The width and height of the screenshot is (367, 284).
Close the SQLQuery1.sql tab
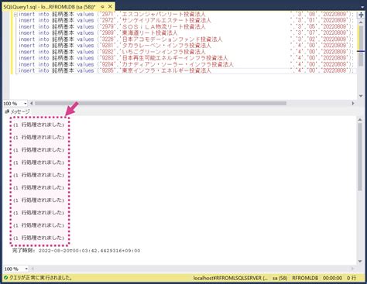110,6
